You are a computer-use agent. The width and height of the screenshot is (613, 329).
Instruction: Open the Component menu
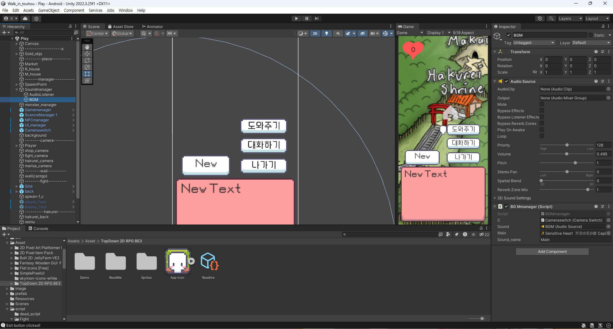74,11
